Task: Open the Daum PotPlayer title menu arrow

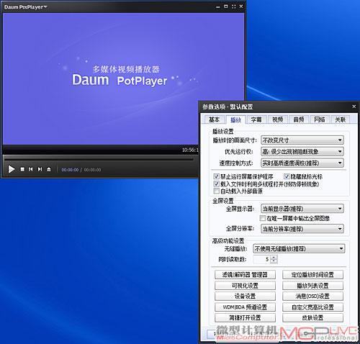Action: (45, 7)
